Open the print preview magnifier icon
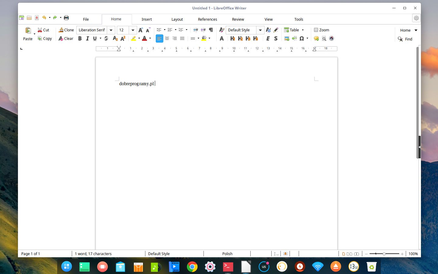This screenshot has width=438, height=274. 324,38
